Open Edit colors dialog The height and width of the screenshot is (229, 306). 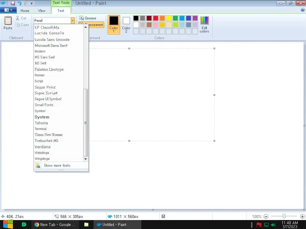(204, 24)
